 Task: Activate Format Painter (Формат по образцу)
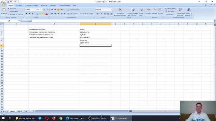pyautogui.click(x=16, y=14)
